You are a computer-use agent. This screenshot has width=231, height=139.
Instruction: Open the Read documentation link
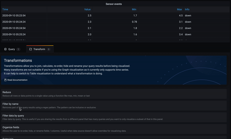tap(17, 80)
